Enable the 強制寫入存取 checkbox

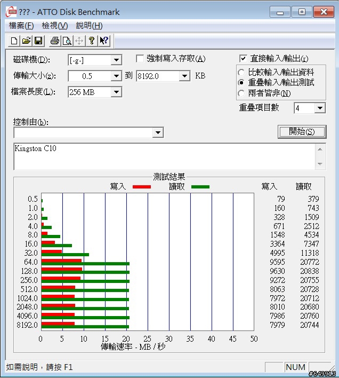(x=140, y=59)
